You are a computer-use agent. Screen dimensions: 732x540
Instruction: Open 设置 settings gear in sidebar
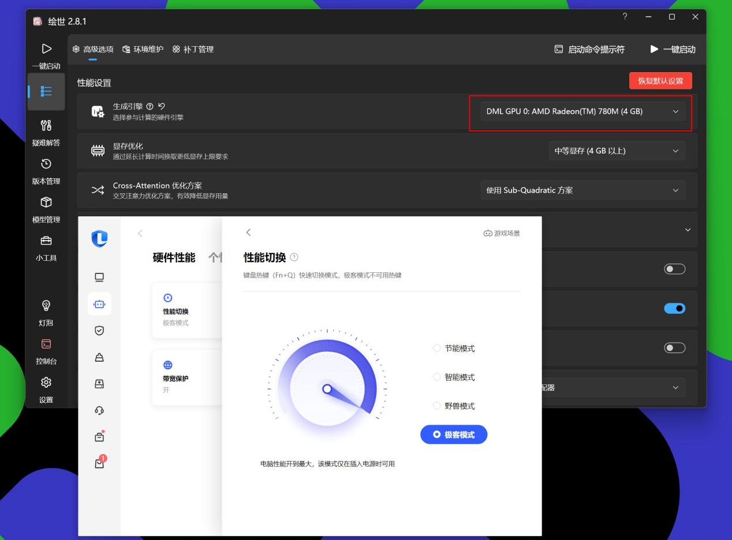click(46, 389)
